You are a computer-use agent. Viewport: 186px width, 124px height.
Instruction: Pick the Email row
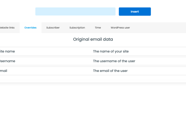pyautogui.click(x=93, y=71)
